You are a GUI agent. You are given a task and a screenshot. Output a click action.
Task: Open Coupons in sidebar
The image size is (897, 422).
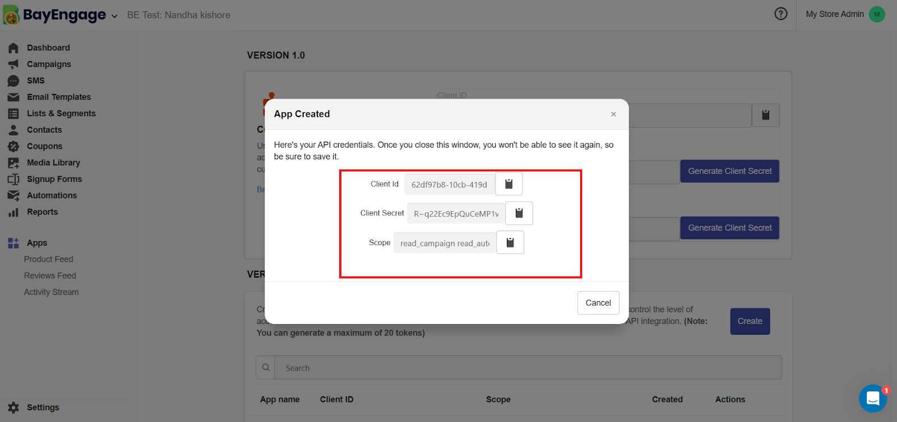tap(44, 146)
